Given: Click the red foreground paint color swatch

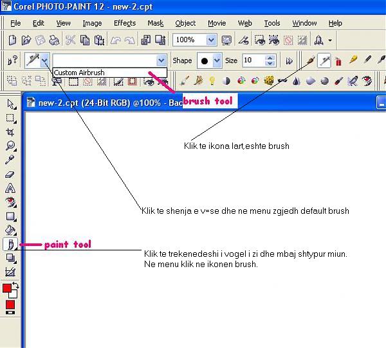Looking at the screenshot, I should pos(7,288).
